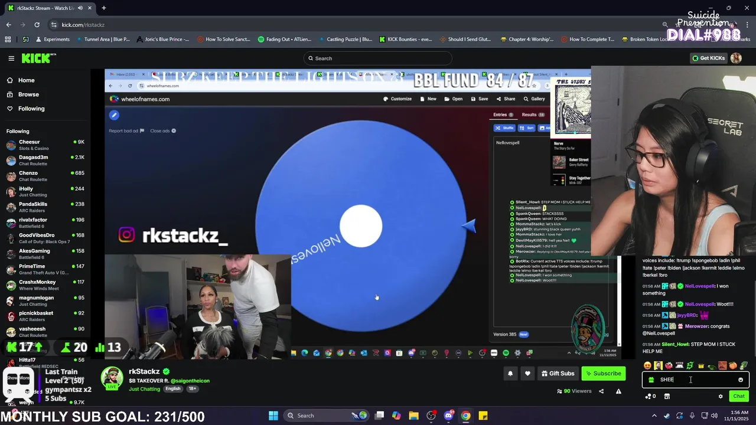The image size is (756, 425).
Task: Insert the peach emote
Action: pyautogui.click(x=733, y=366)
